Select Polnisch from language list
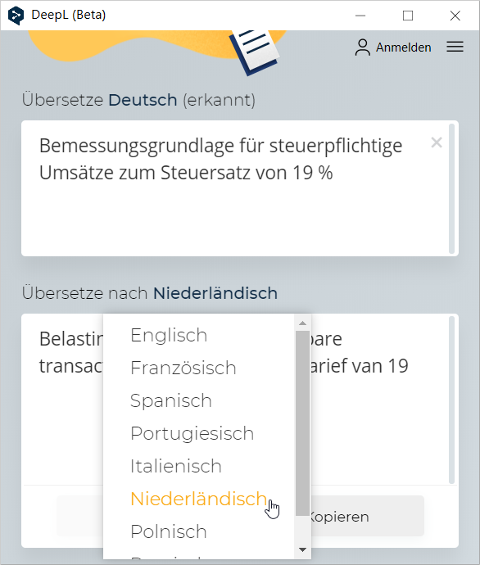Viewport: 480px width, 565px height. tap(169, 532)
